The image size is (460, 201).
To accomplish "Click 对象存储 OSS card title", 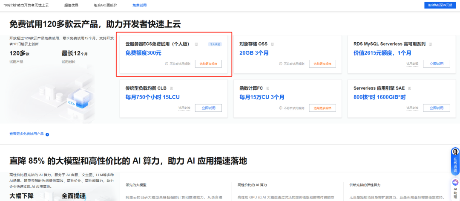I will pyautogui.click(x=253, y=44).
